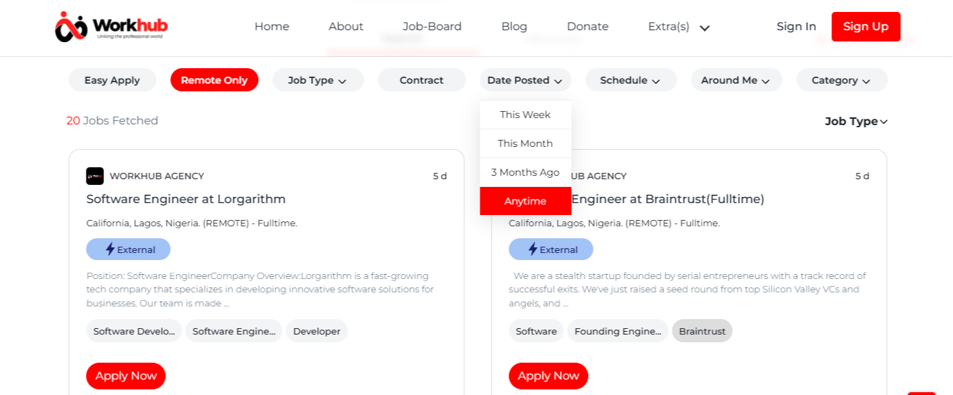This screenshot has width=953, height=395.
Task: Open the Schedule filter dropdown
Action: click(631, 80)
